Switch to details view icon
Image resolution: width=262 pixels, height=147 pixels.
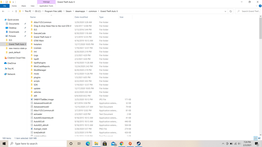tap(255, 138)
